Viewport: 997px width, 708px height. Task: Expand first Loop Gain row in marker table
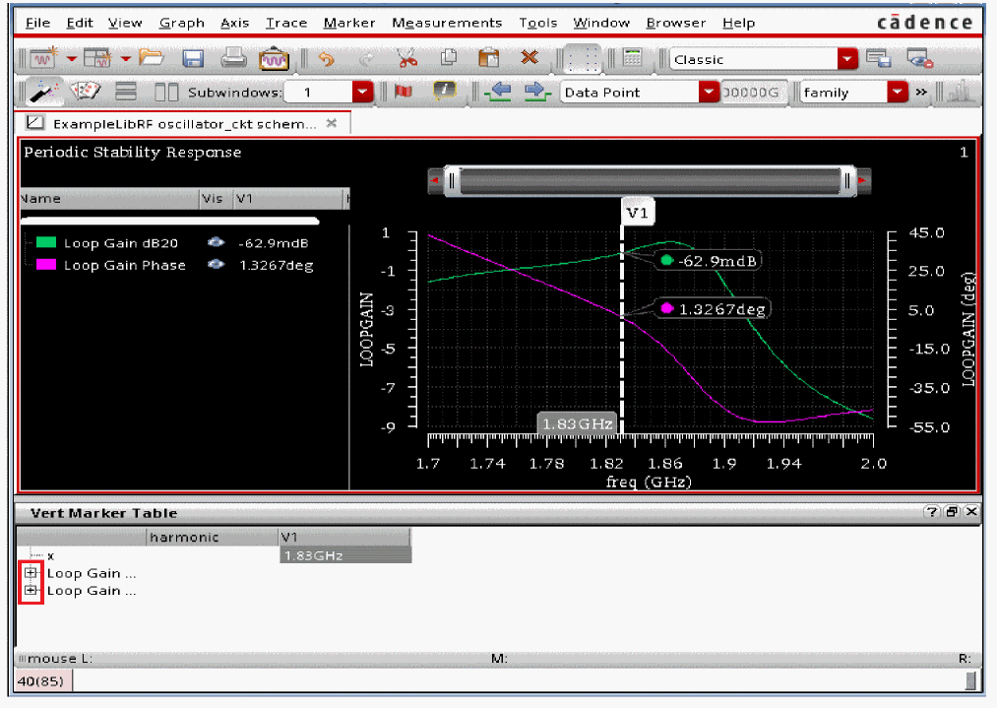31,573
